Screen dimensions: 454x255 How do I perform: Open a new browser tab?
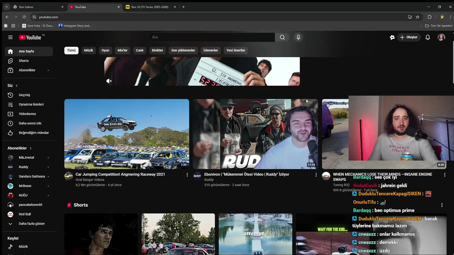click(183, 7)
